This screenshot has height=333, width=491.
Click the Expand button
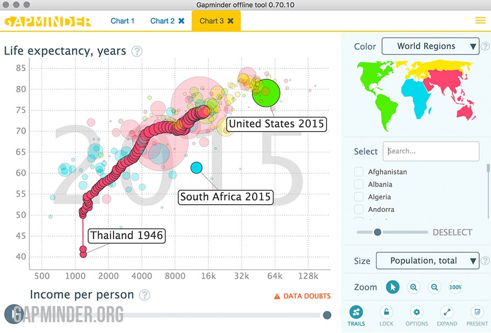pos(447,316)
